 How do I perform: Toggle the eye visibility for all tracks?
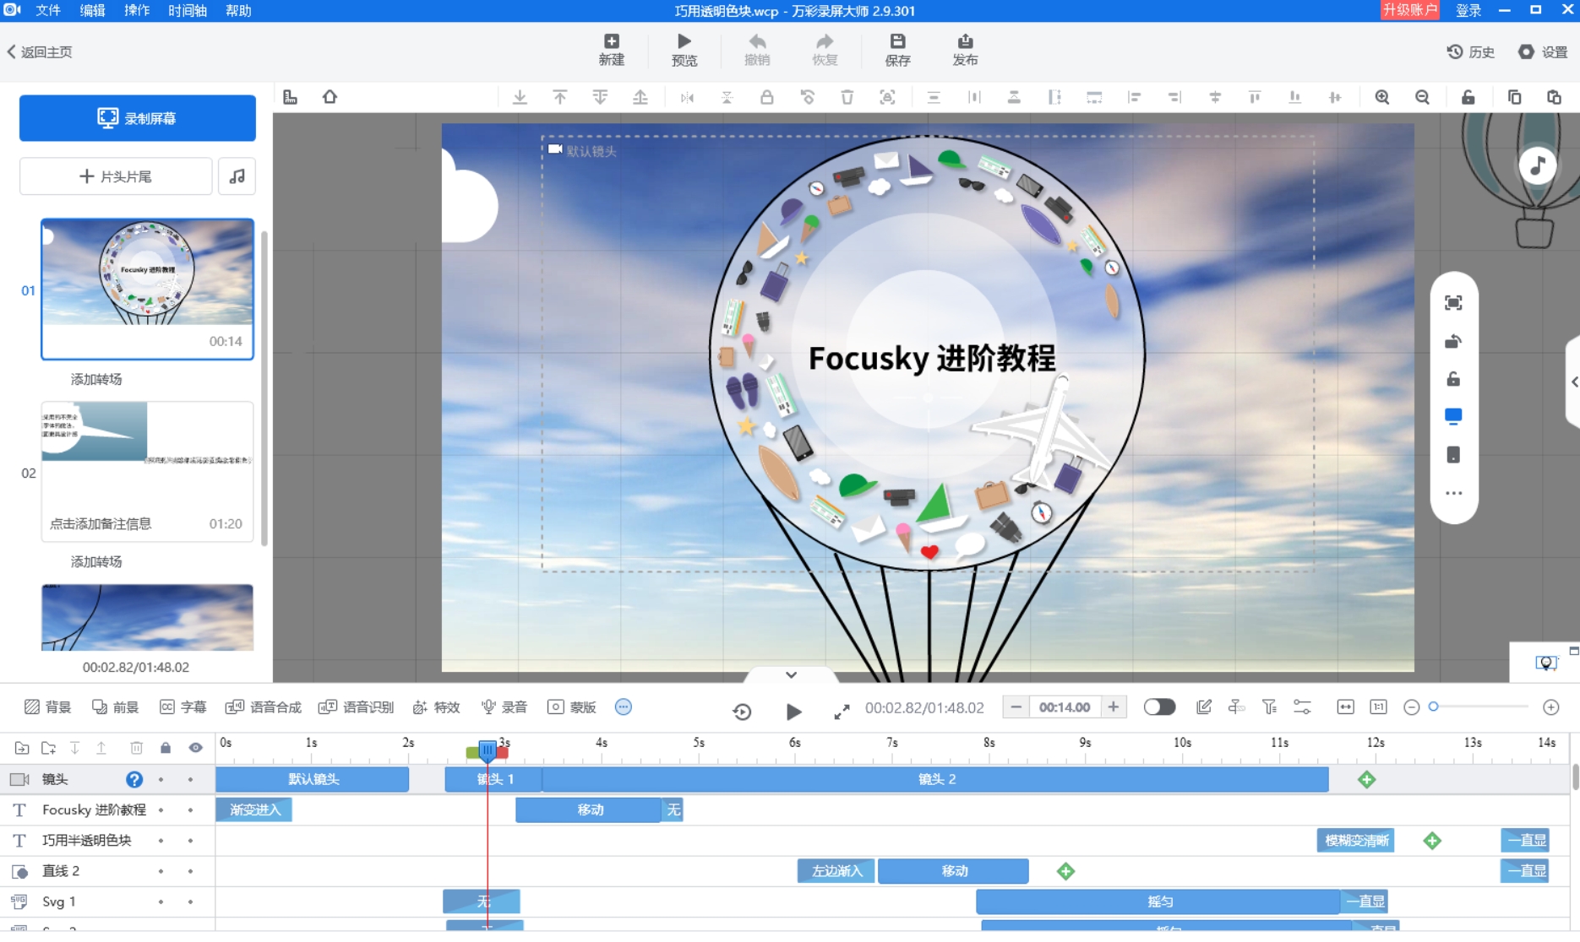(195, 748)
